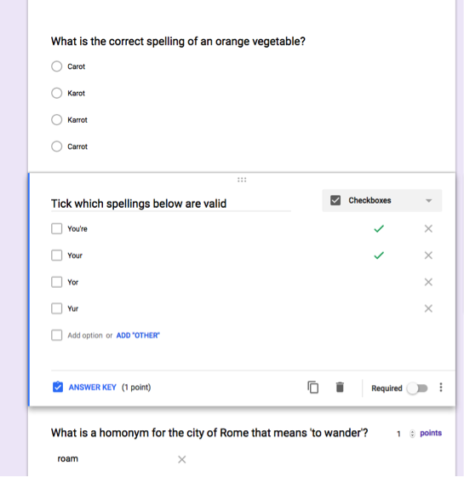464x477 pixels.
Task: Delete the "roam" answer with its X
Action: (x=182, y=459)
